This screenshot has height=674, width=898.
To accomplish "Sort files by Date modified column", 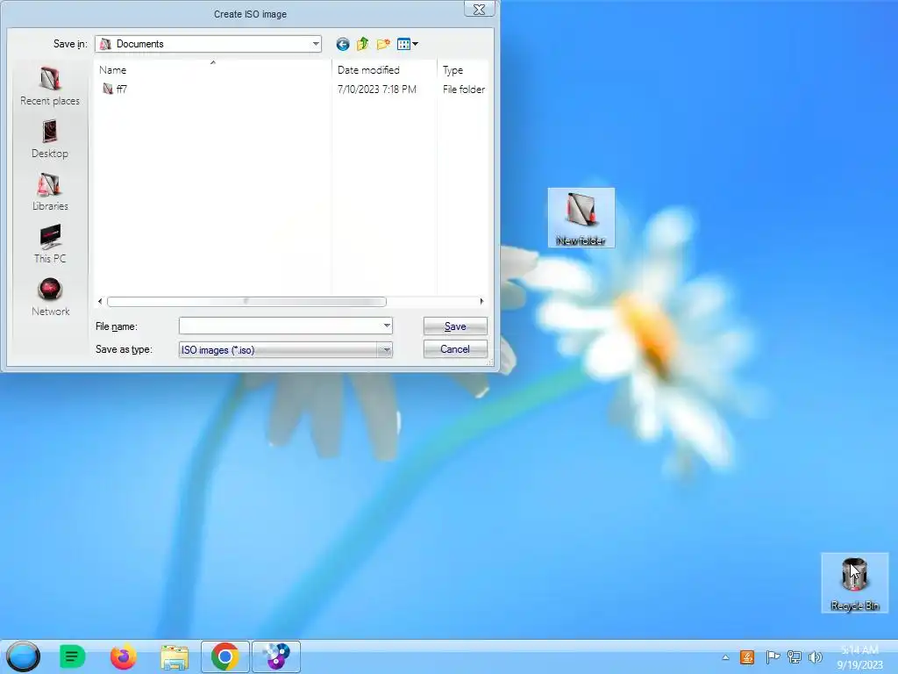I will pyautogui.click(x=384, y=70).
